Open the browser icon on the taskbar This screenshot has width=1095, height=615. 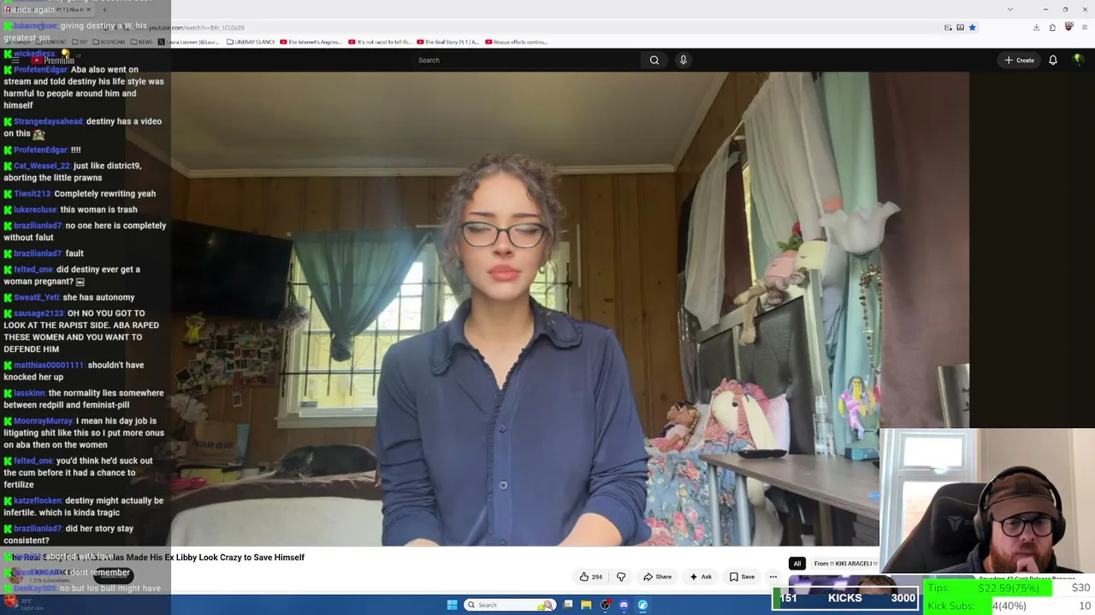pyautogui.click(x=642, y=605)
